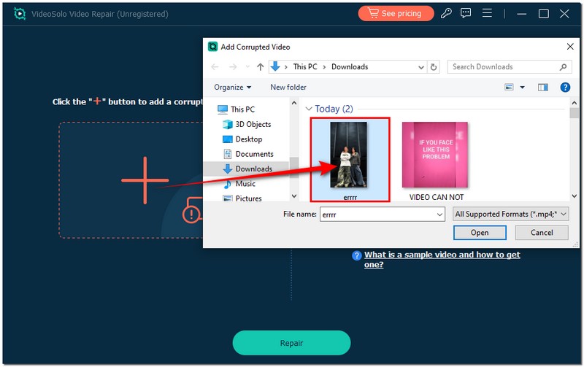Open 'What is a sample video' link
The width and height of the screenshot is (584, 367).
click(x=442, y=260)
